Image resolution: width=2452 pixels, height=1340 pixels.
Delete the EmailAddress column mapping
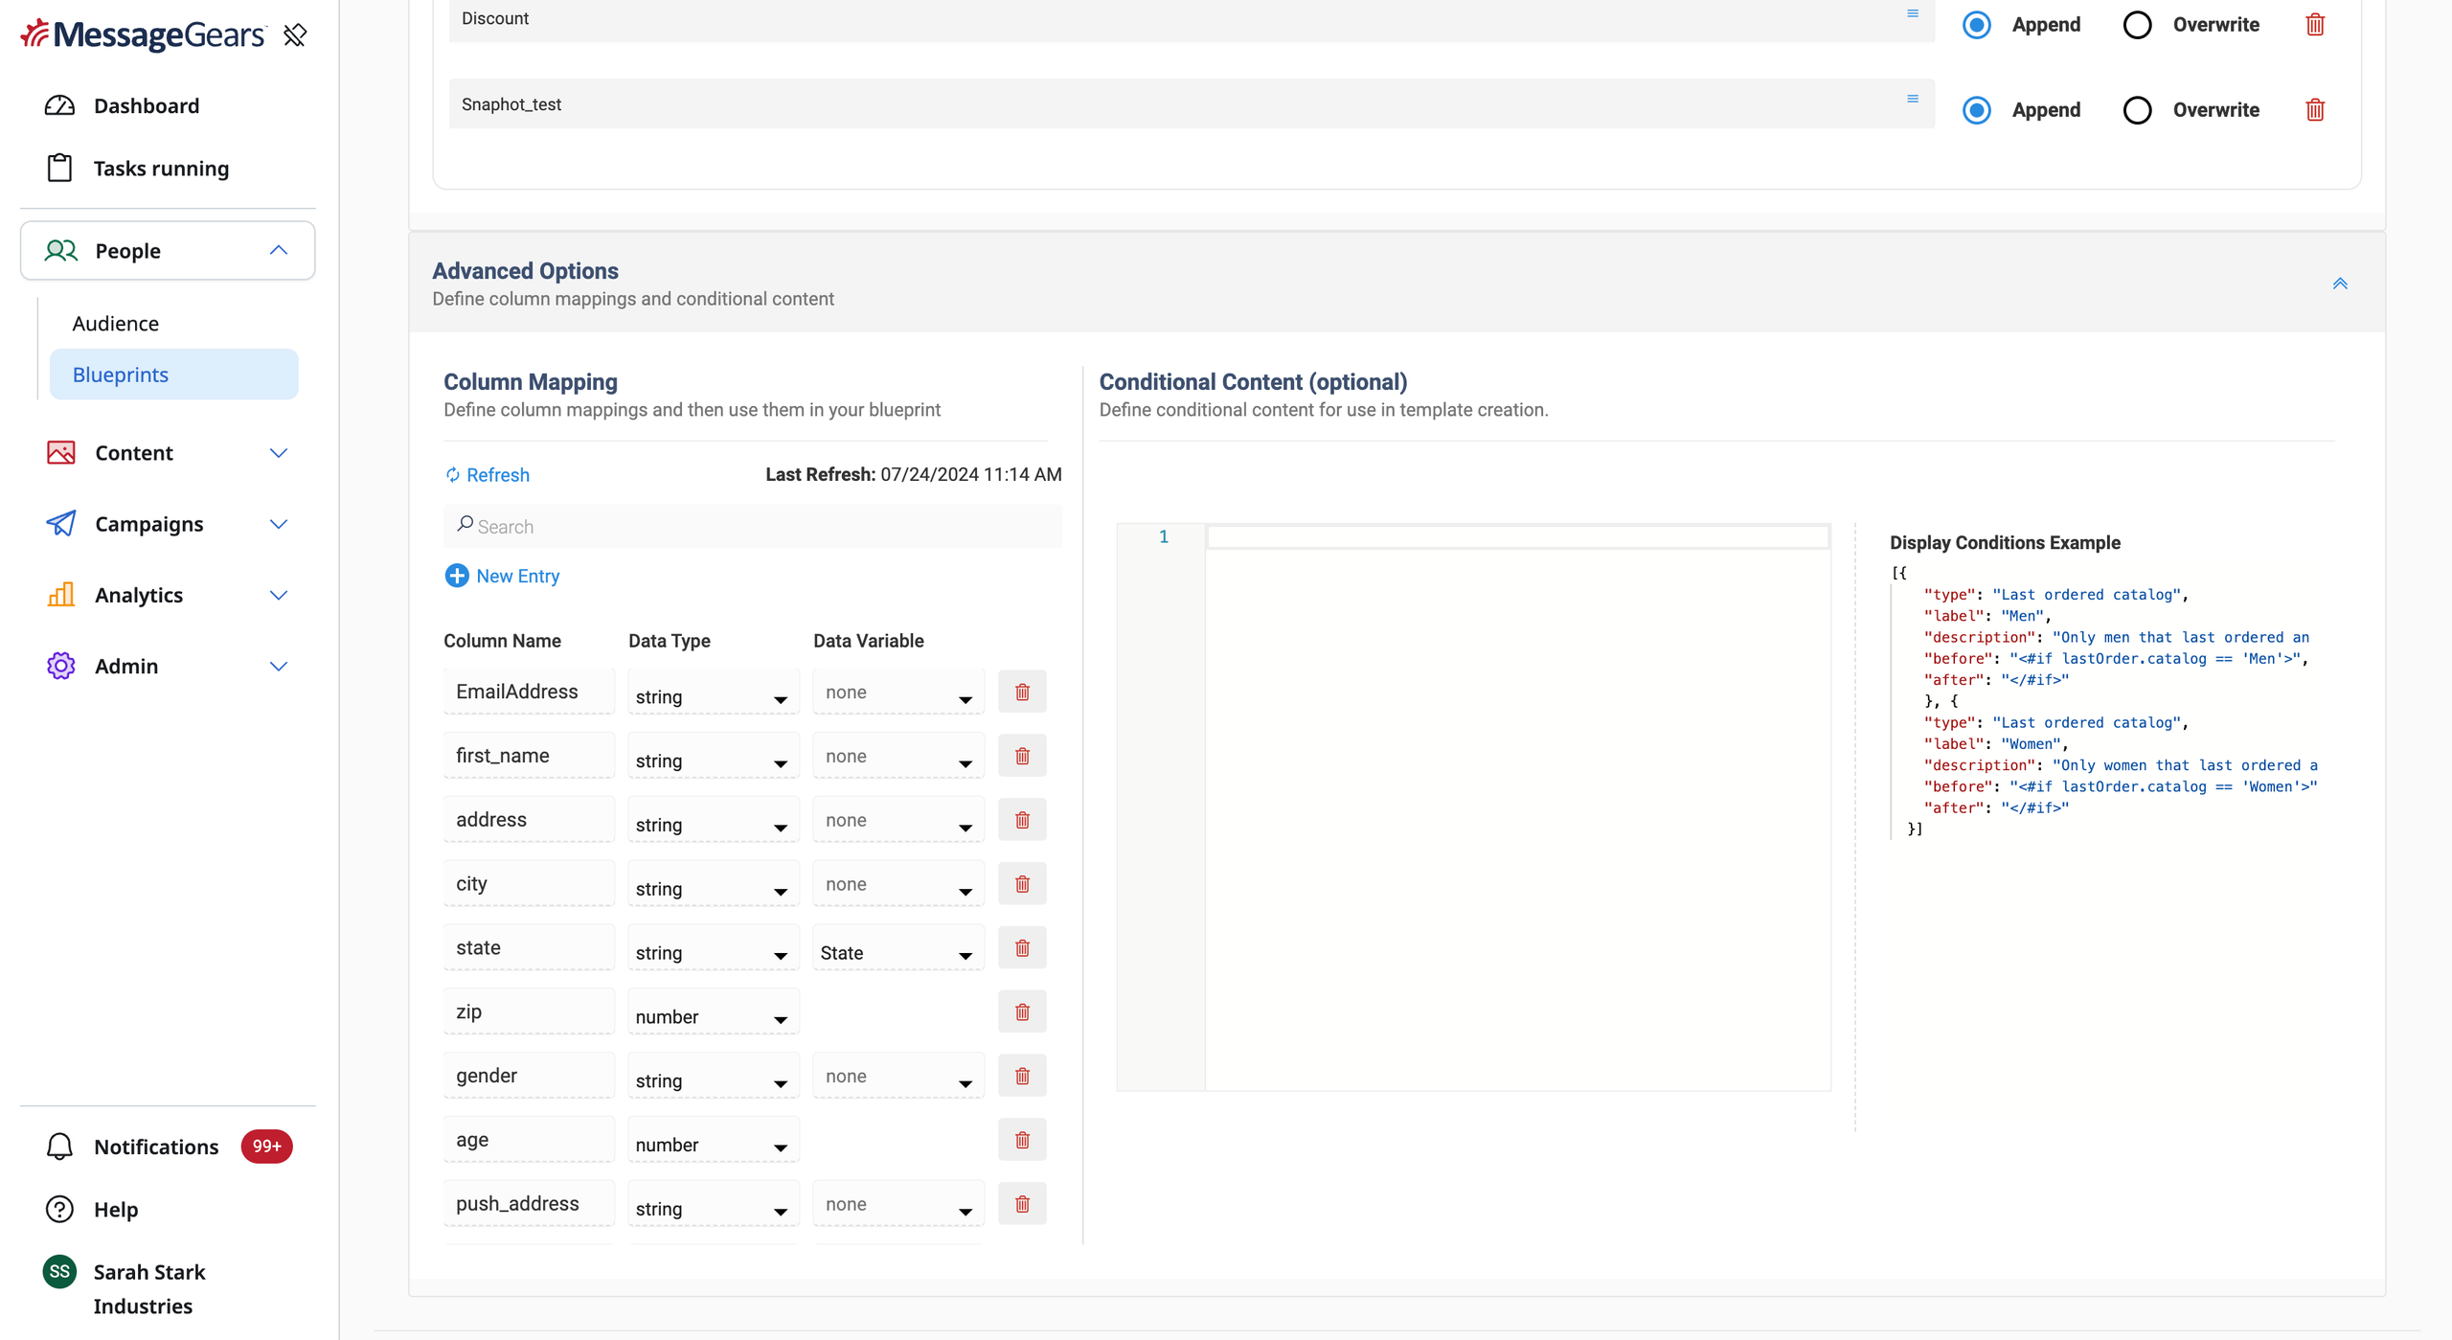pyautogui.click(x=1022, y=692)
